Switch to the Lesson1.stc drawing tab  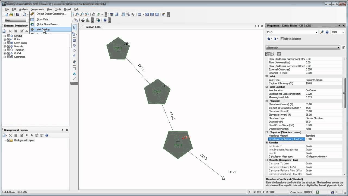[93, 27]
